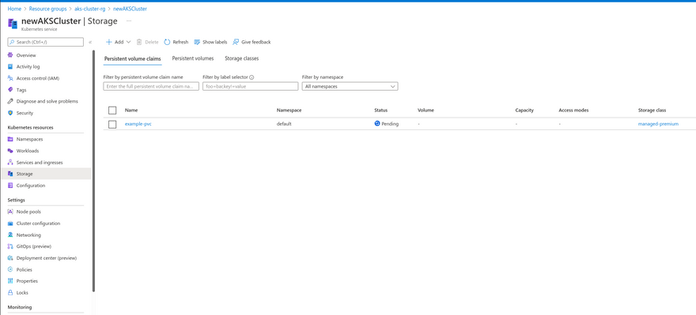Click the Security shield icon
The image size is (696, 315).
click(x=10, y=113)
